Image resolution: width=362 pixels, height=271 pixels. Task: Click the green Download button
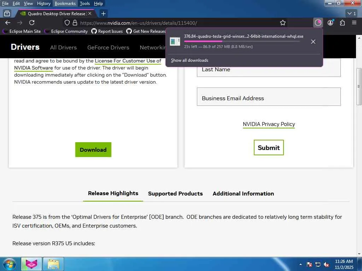click(x=93, y=150)
